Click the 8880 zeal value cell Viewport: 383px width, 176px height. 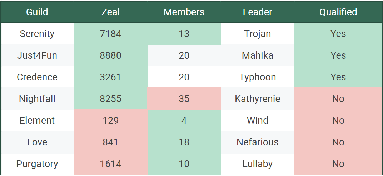[x=110, y=55]
